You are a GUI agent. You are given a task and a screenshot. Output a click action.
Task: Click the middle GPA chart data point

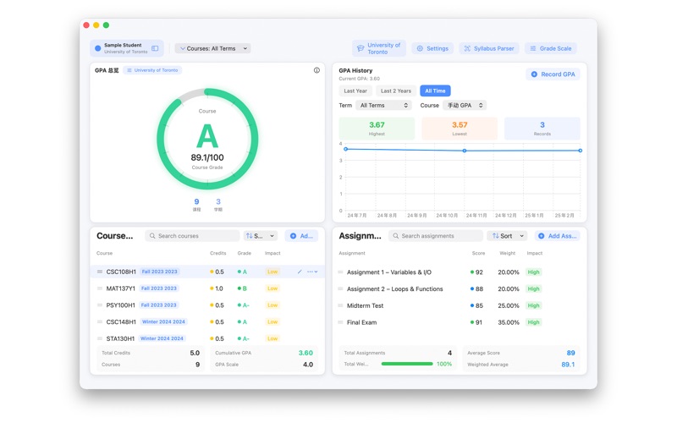[465, 151]
